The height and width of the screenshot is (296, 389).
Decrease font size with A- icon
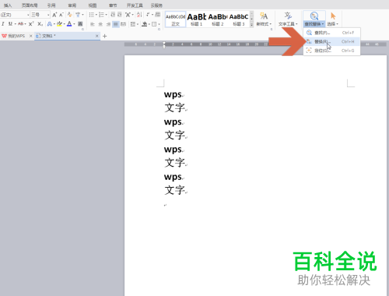tap(61, 15)
